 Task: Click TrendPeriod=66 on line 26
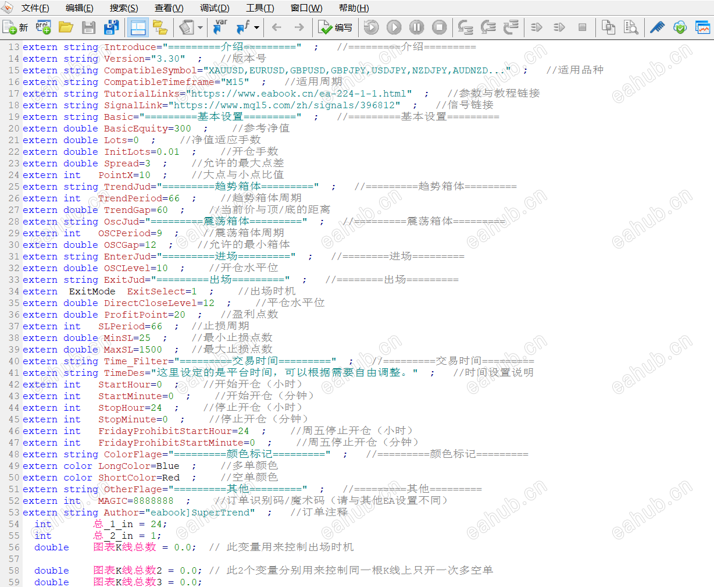click(x=139, y=198)
